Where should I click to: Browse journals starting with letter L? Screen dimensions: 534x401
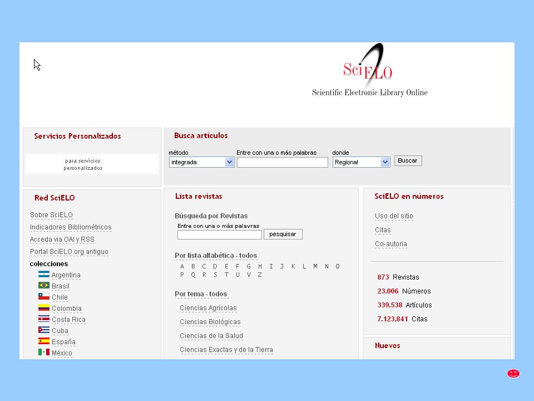pos(304,266)
